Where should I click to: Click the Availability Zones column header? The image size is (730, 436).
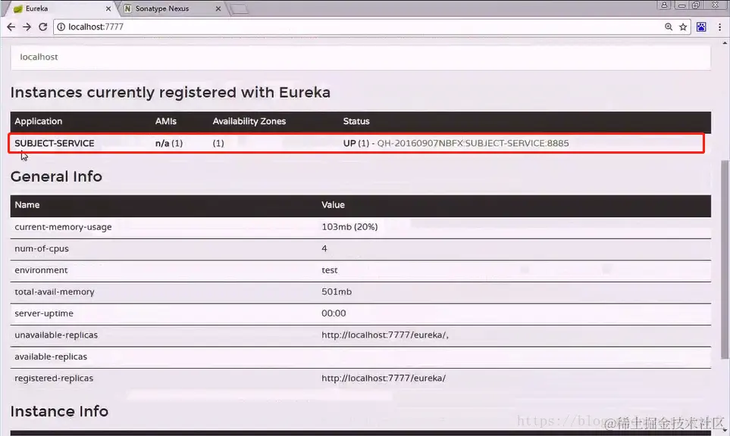click(x=249, y=121)
